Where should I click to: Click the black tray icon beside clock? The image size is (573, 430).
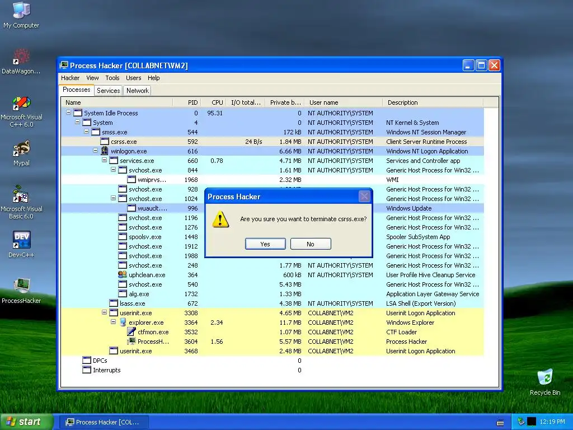[x=532, y=422]
